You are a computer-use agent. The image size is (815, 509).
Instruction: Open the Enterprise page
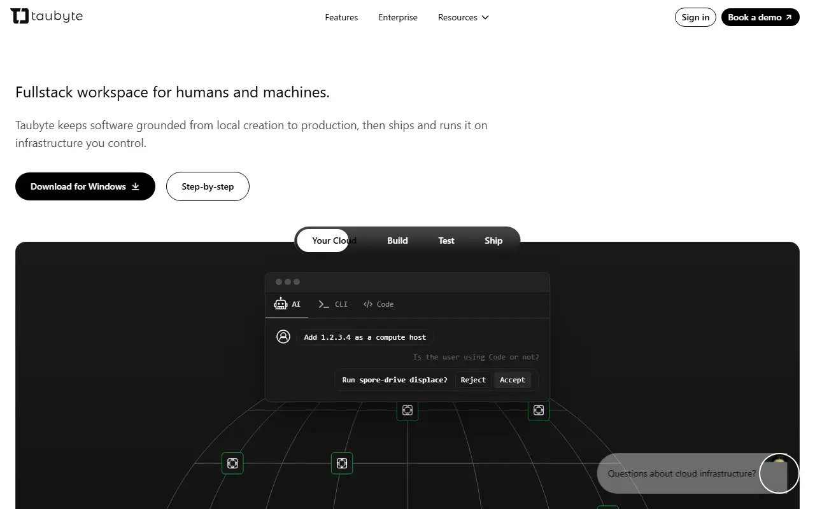[398, 17]
